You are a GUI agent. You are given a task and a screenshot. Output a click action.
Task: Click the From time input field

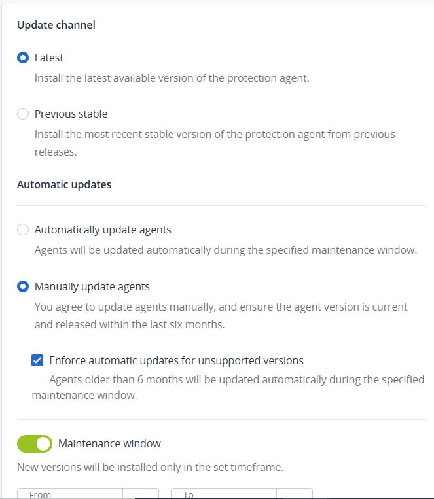(70, 494)
